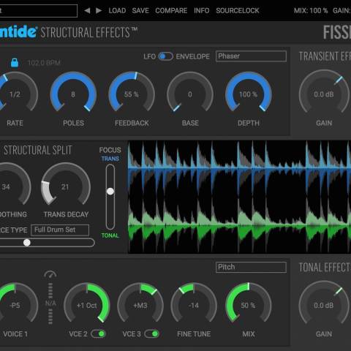351x351 pixels.
Task: Click the SOURCELOCK button
Action: (238, 10)
